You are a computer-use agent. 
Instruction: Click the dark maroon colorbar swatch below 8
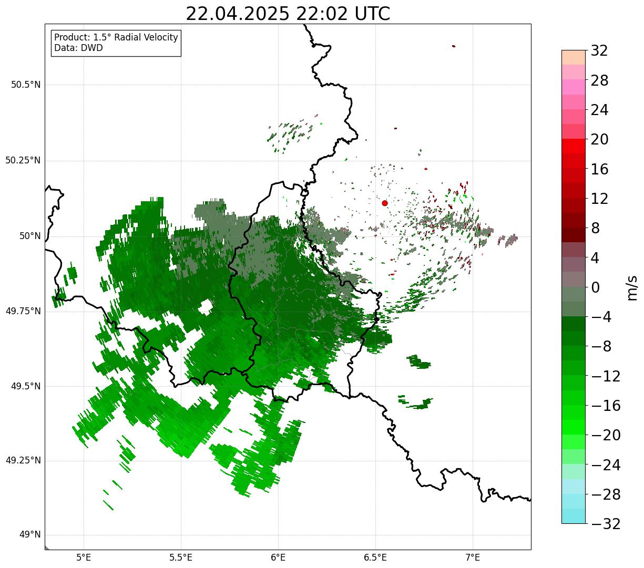tap(574, 235)
